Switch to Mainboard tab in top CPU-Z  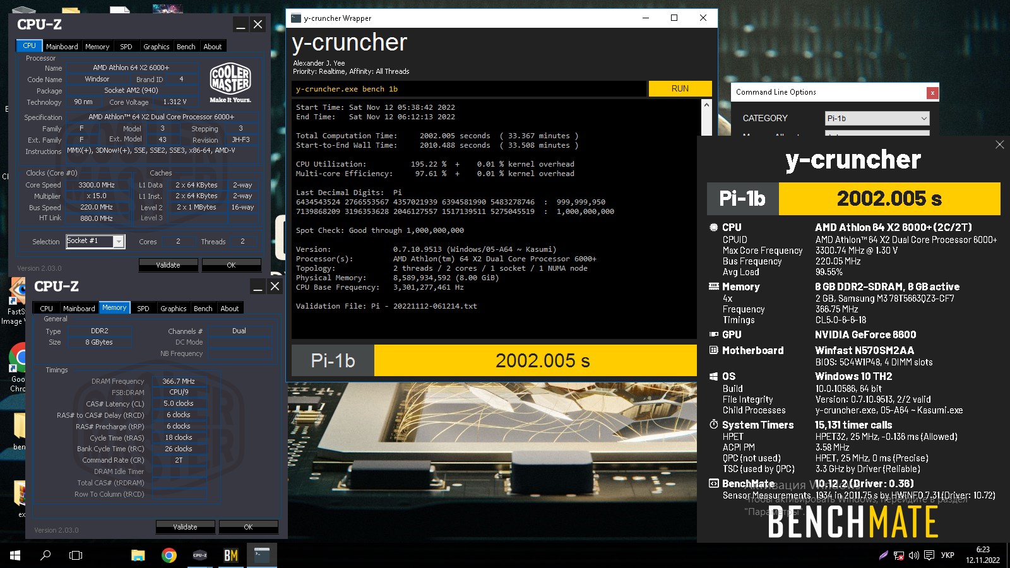click(x=62, y=47)
